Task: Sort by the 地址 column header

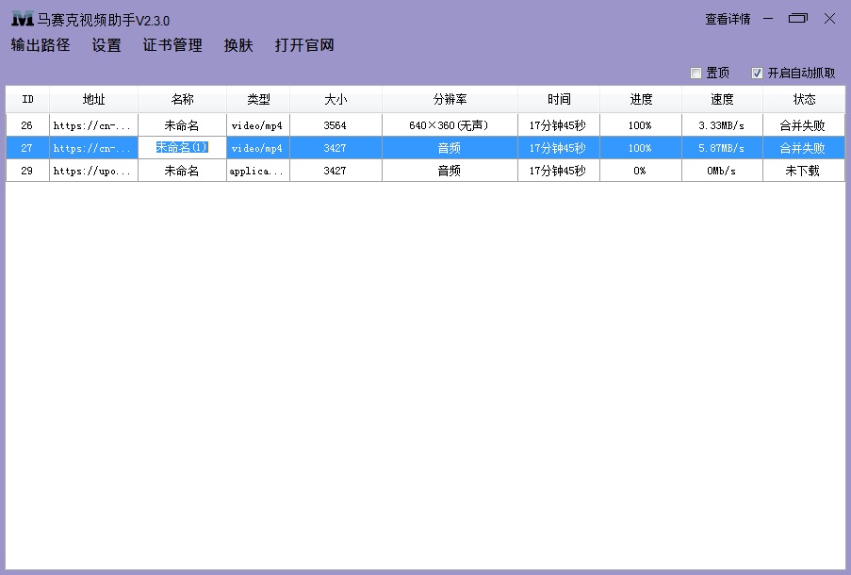Action: coord(93,99)
